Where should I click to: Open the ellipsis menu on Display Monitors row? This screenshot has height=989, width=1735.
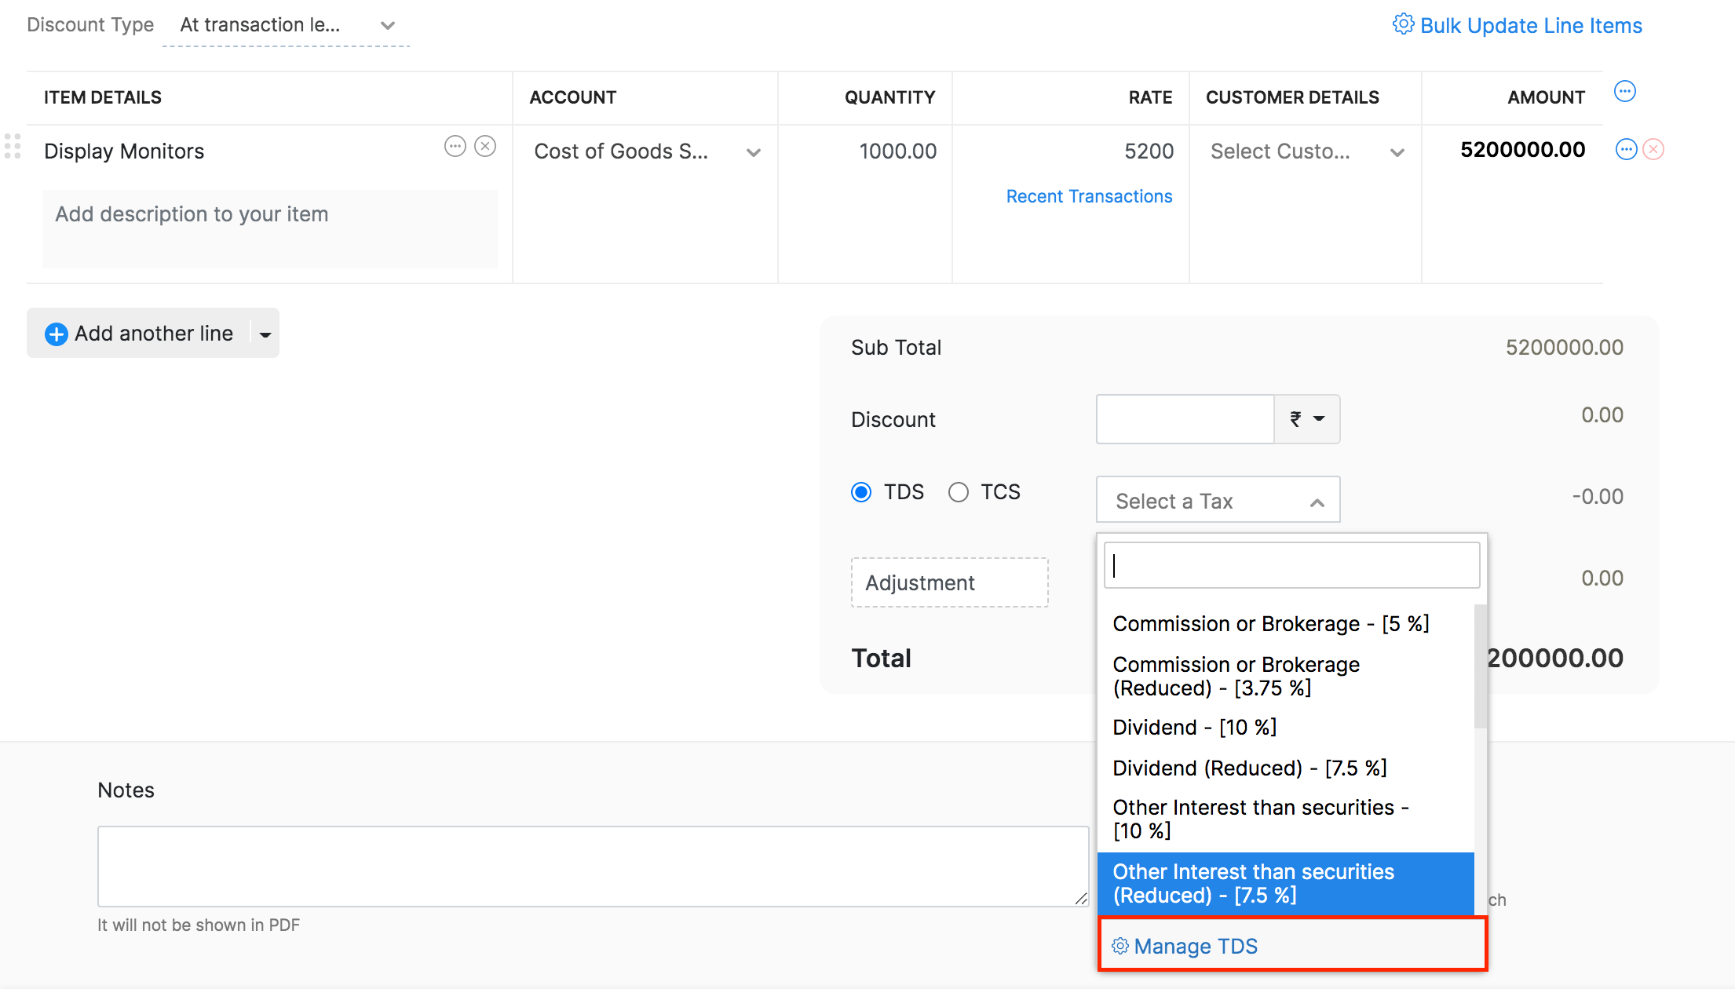coord(455,146)
